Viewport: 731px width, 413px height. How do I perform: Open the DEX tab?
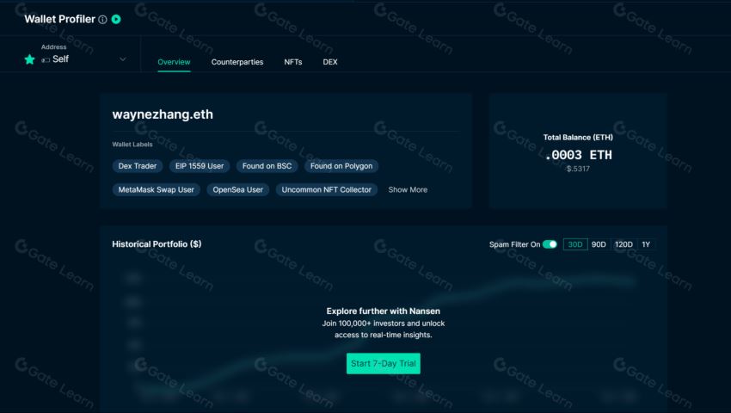pyautogui.click(x=330, y=62)
